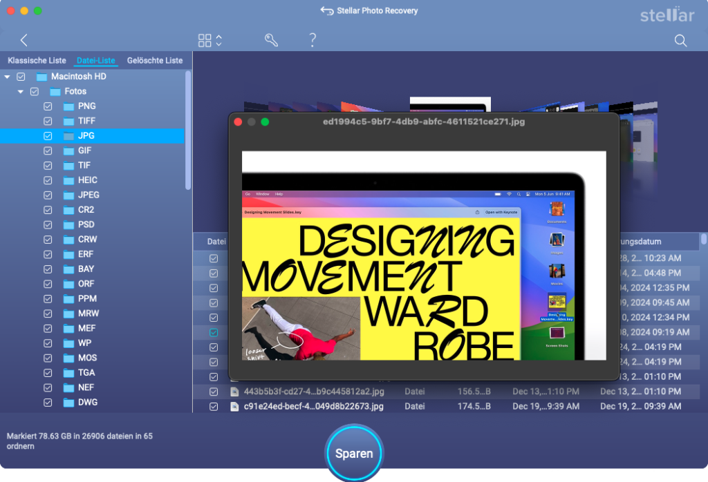Click the back arrow icon
708x482 pixels.
click(24, 40)
